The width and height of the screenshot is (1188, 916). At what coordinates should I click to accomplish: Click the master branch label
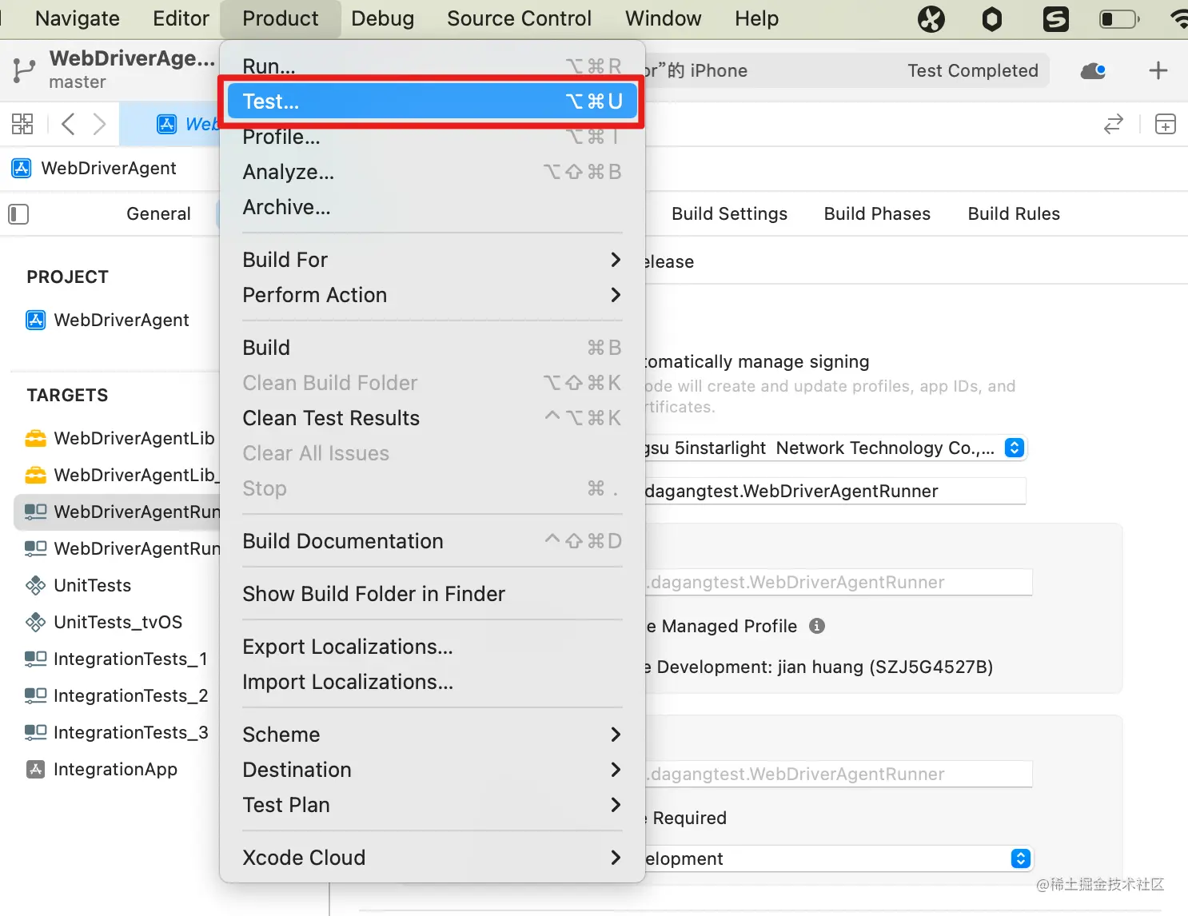click(x=77, y=82)
